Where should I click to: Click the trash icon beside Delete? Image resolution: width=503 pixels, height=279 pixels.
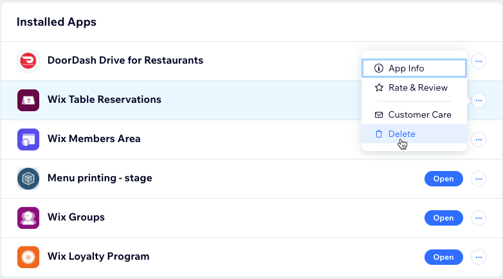(379, 134)
